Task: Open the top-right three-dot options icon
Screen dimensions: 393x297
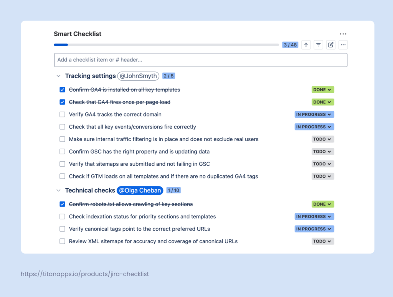Action: (x=343, y=34)
